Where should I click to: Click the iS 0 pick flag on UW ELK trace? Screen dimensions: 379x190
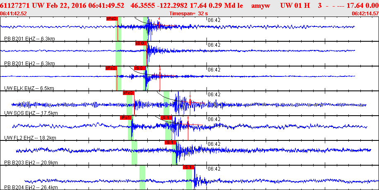click(x=140, y=68)
